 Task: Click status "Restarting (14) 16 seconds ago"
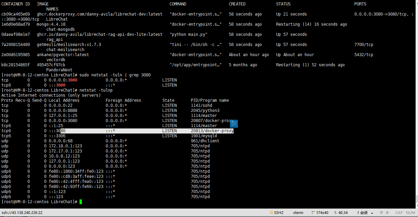click(312, 24)
